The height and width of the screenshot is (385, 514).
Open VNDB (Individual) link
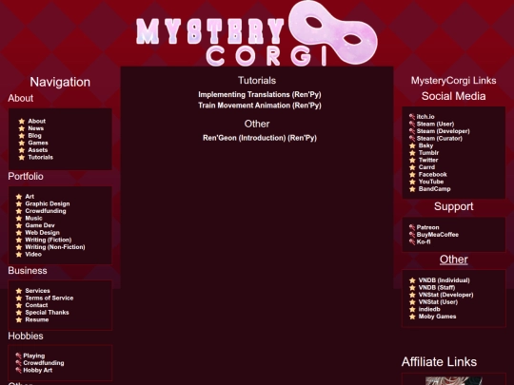click(445, 280)
